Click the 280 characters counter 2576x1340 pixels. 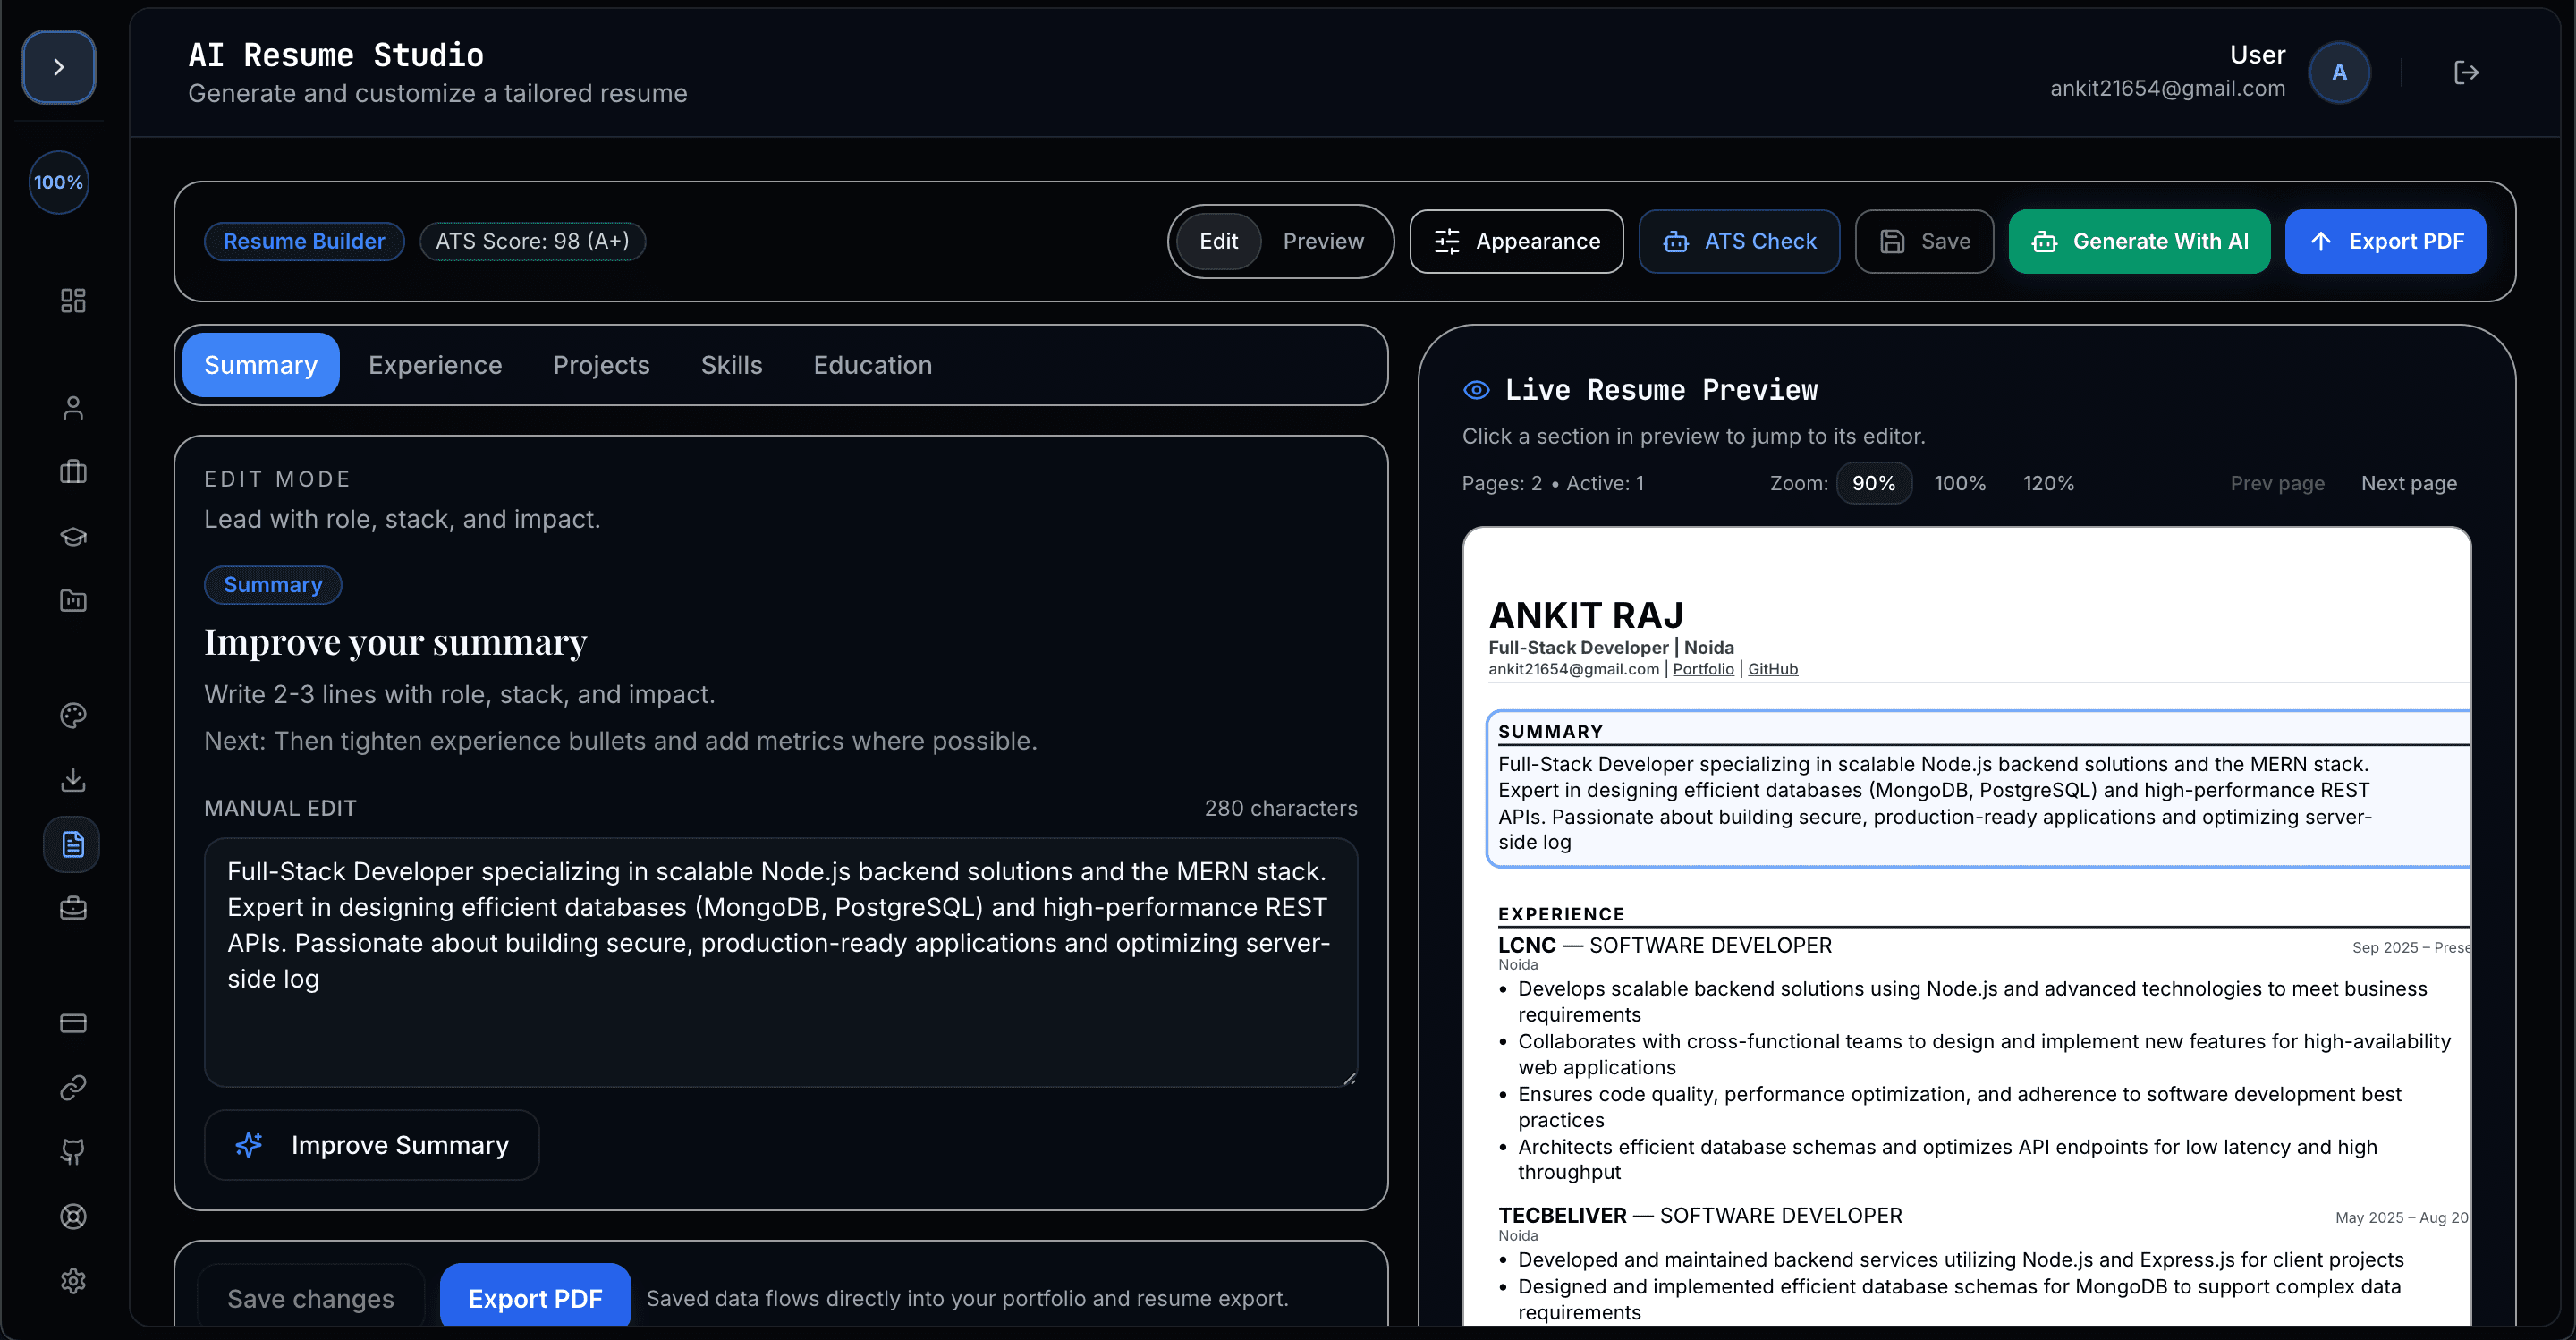(1281, 808)
